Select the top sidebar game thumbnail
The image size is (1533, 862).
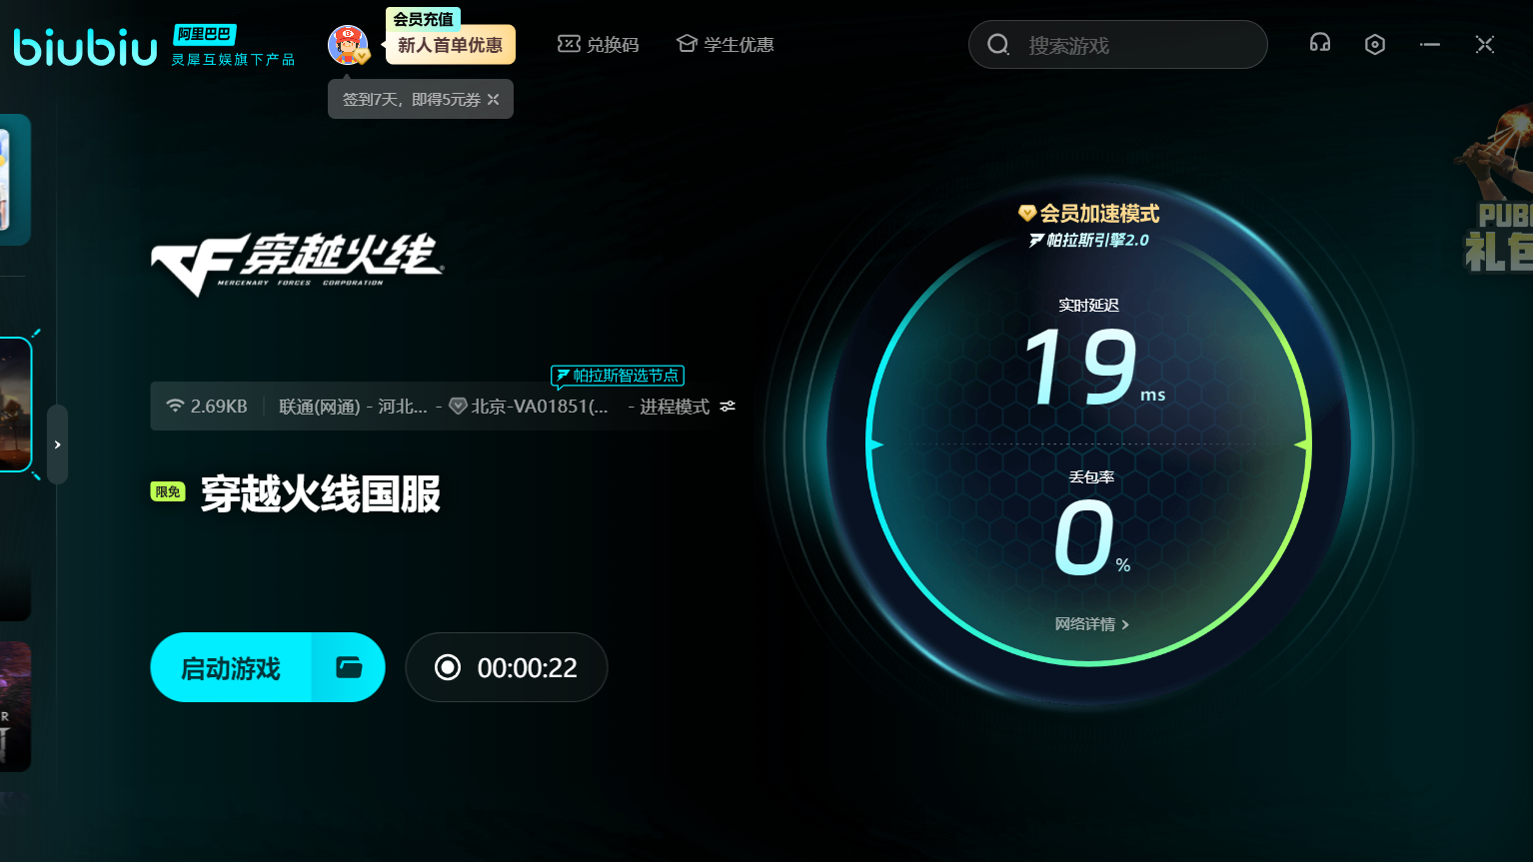coord(15,180)
